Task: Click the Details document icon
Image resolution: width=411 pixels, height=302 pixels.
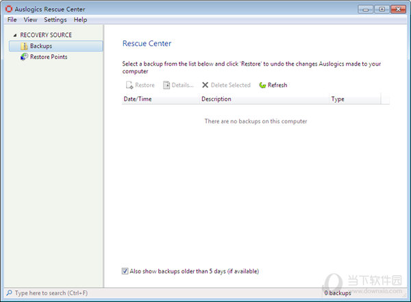Action: click(166, 85)
